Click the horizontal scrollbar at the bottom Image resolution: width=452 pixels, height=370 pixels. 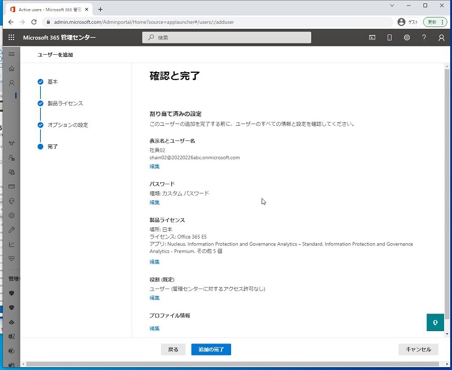pos(232,364)
